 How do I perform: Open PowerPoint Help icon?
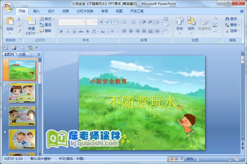pyautogui.click(x=242, y=11)
